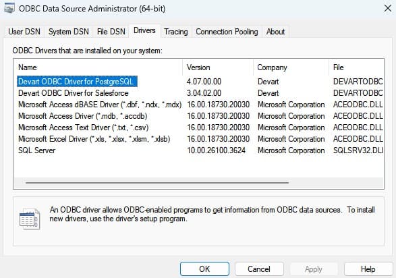Click the driver info table icon
Image resolution: width=396 pixels, height=278 pixels.
[30, 219]
